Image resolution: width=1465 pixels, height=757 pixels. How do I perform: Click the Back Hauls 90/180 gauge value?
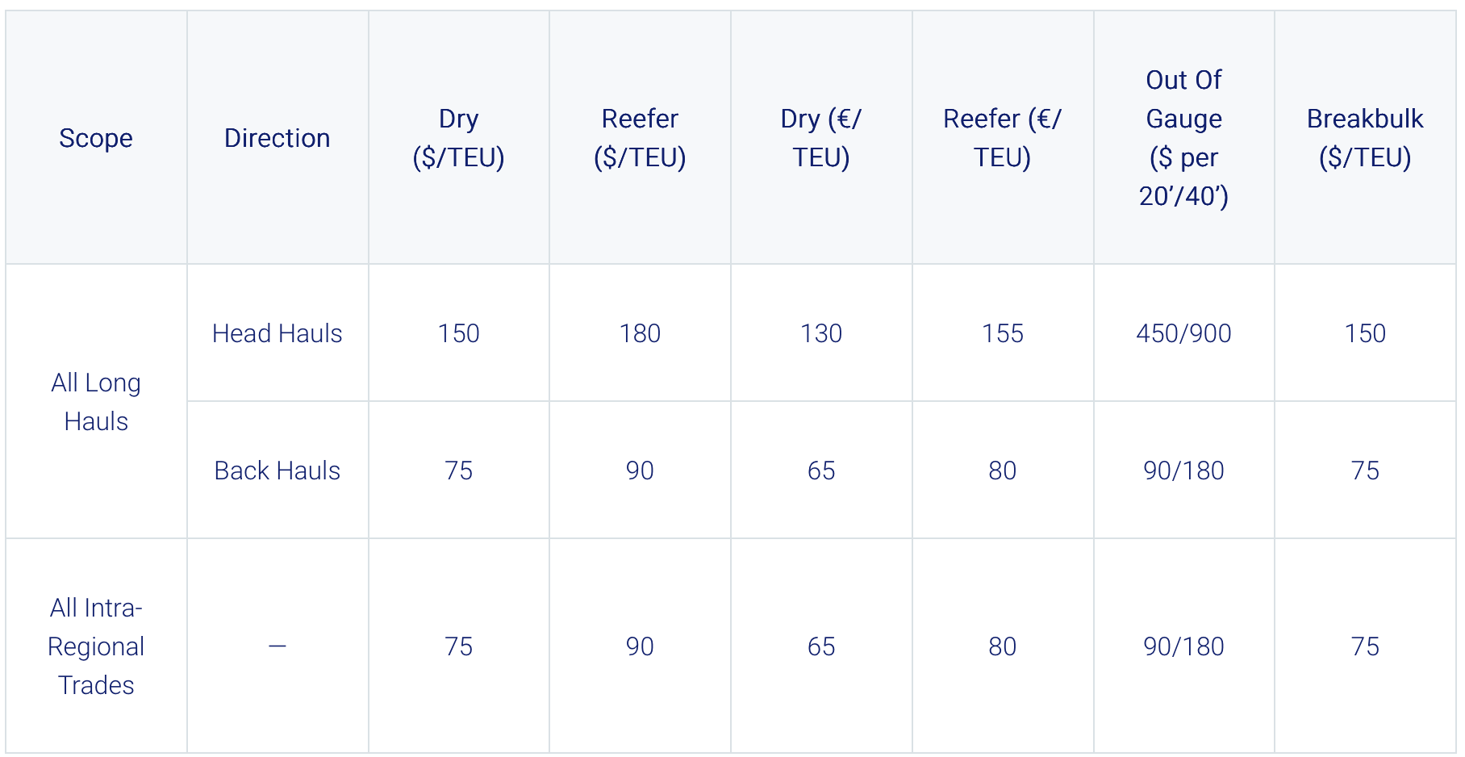[x=1183, y=471]
